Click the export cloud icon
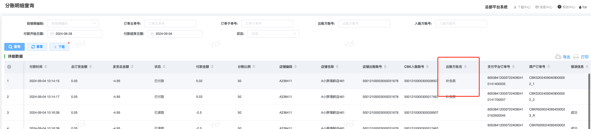Viewport: 591px width, 129px height. [558, 57]
